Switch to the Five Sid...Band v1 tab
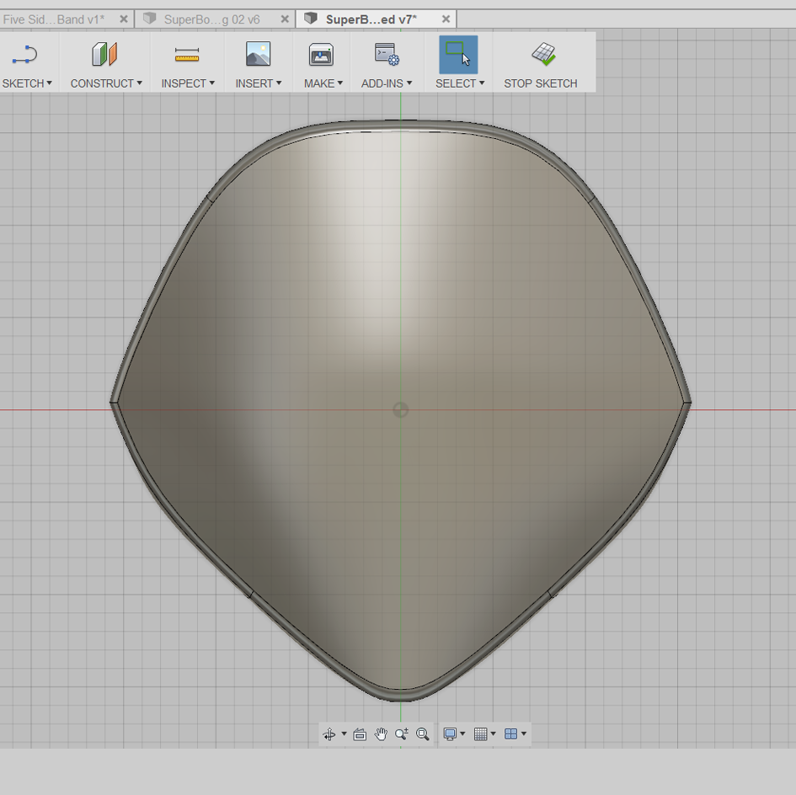 [54, 19]
